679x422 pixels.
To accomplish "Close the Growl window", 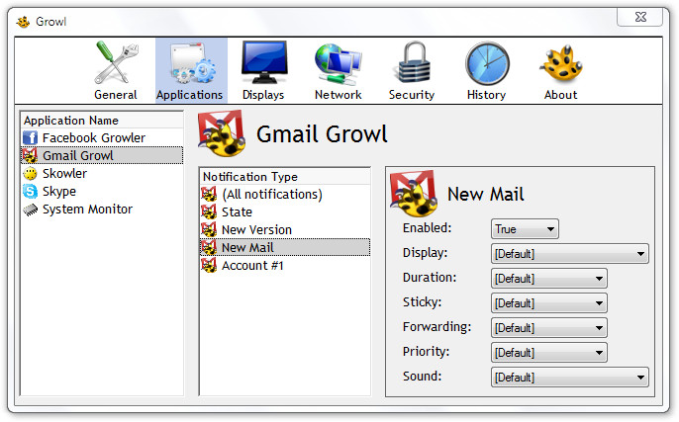I will (x=640, y=18).
